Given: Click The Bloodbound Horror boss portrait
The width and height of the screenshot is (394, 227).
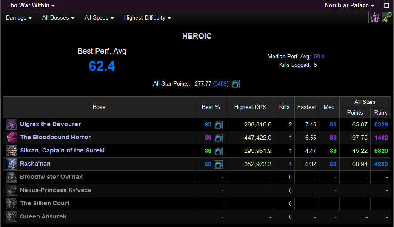Looking at the screenshot, I should (x=11, y=138).
